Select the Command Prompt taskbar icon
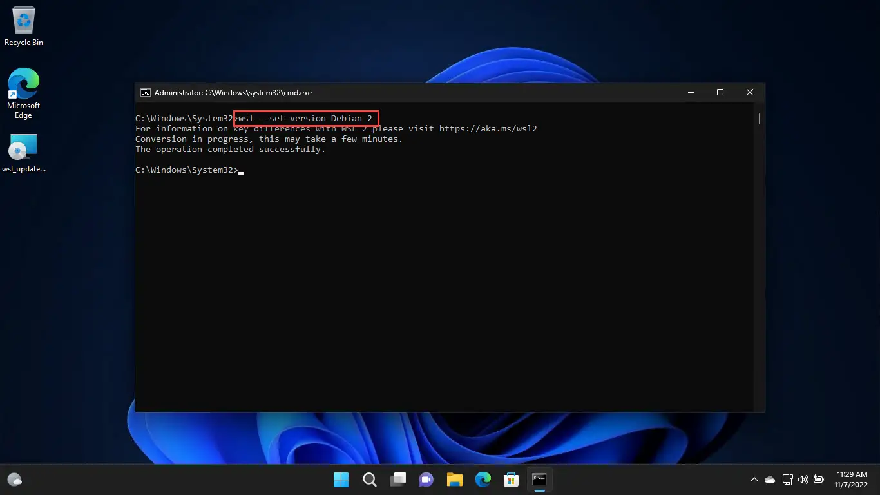The width and height of the screenshot is (880, 495). click(x=539, y=480)
